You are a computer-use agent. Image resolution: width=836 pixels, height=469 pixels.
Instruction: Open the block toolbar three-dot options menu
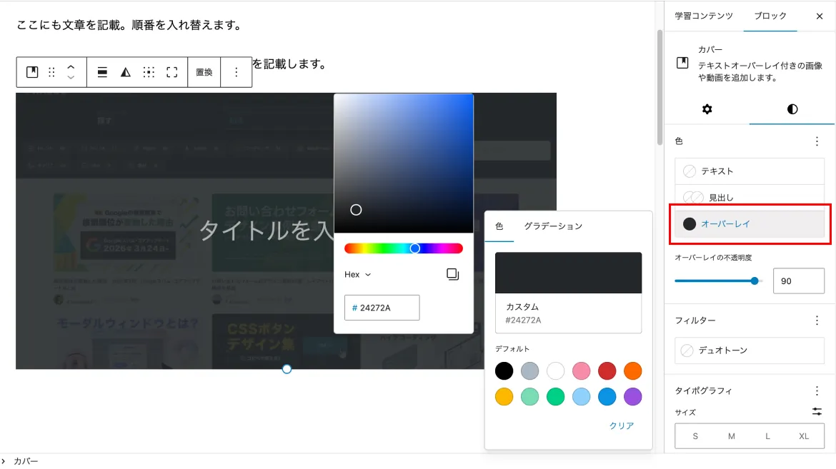tap(237, 72)
